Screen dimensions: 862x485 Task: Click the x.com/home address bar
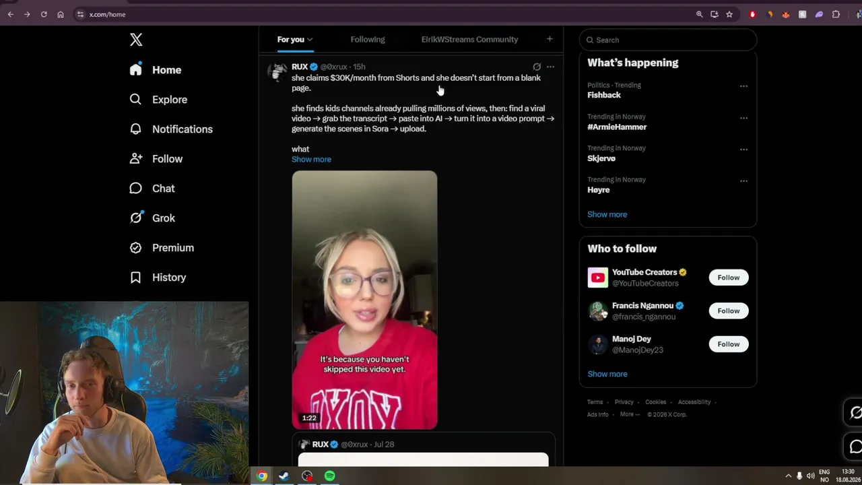384,14
